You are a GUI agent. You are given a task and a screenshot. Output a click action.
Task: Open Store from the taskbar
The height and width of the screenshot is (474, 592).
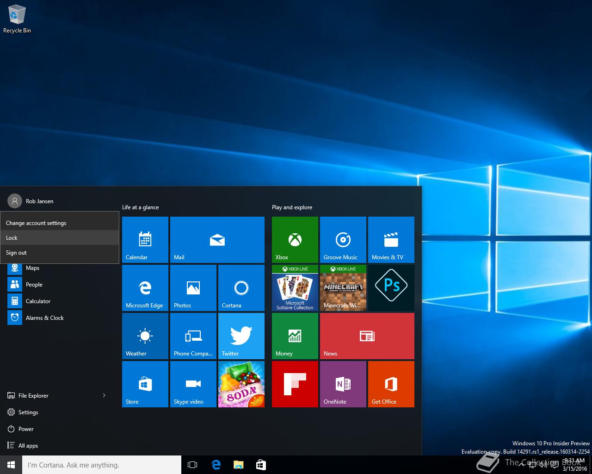point(261,465)
